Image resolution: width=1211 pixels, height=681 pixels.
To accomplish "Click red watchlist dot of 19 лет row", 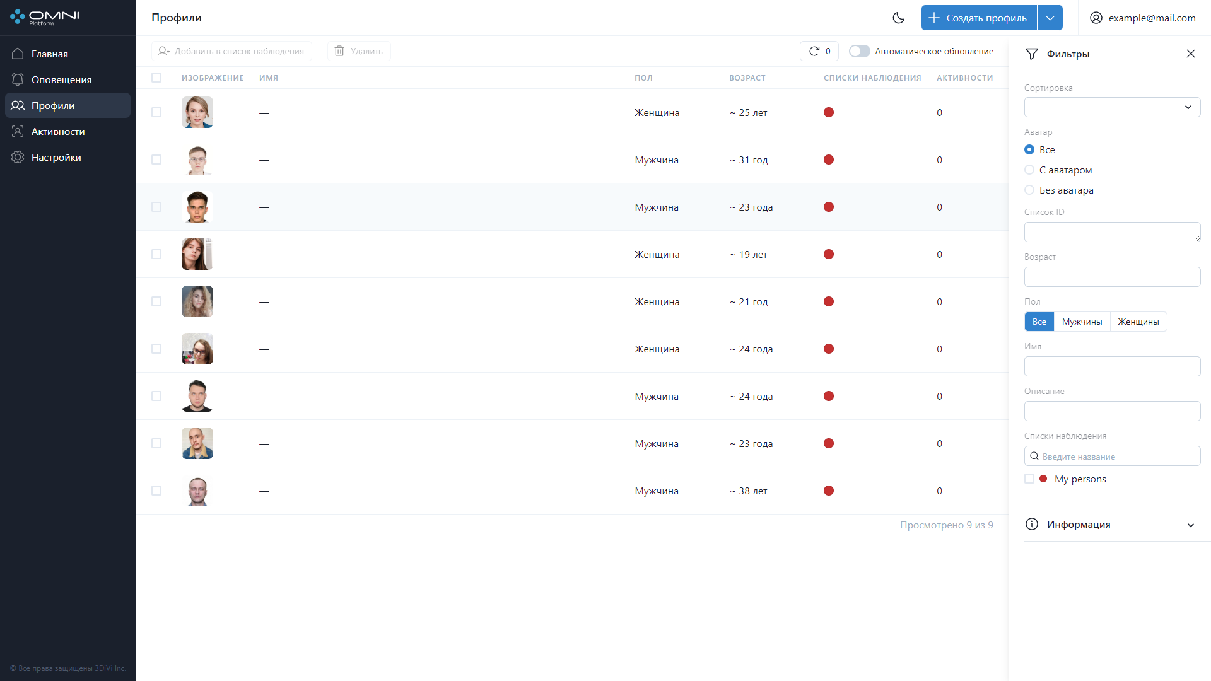I will [829, 254].
